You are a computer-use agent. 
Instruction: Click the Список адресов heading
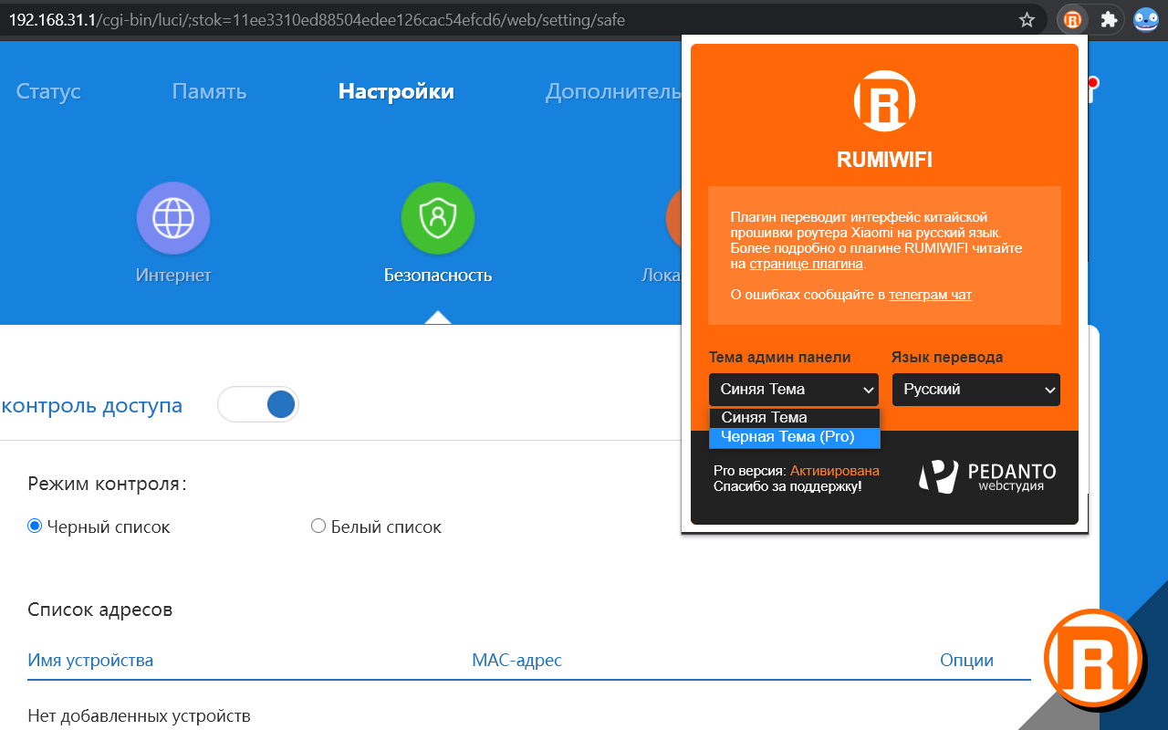[x=99, y=610]
